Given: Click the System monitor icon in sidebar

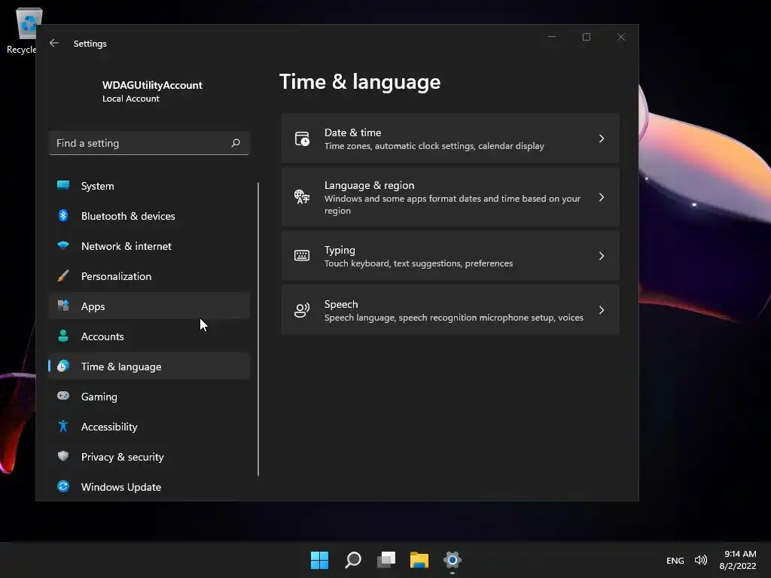Looking at the screenshot, I should (63, 185).
